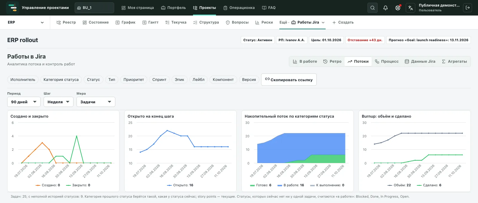Open notifications bell icon

tap(385, 8)
